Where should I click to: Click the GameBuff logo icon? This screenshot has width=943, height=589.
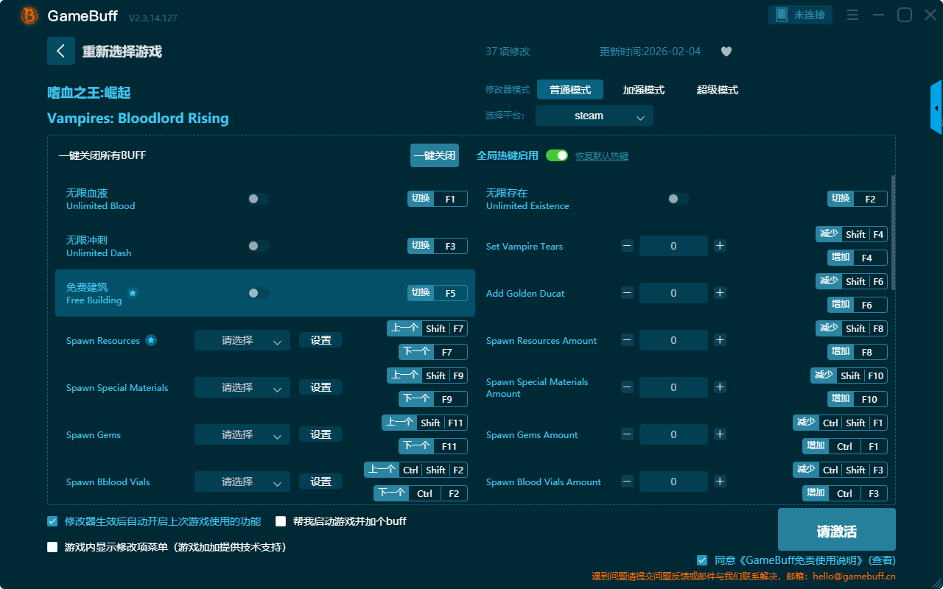tap(29, 15)
